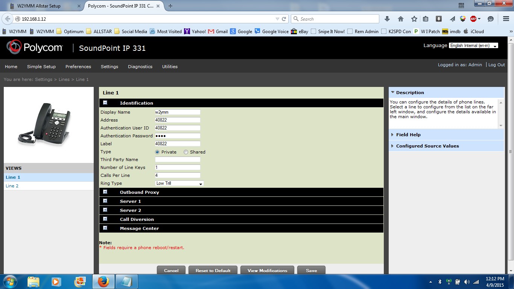
Task: Select the Shared line type
Action: pos(186,152)
